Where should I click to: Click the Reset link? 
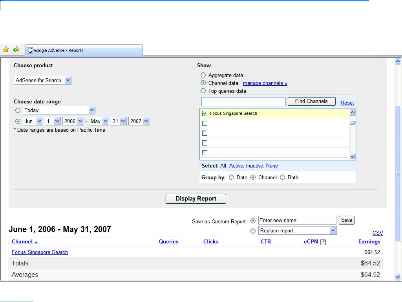point(347,103)
